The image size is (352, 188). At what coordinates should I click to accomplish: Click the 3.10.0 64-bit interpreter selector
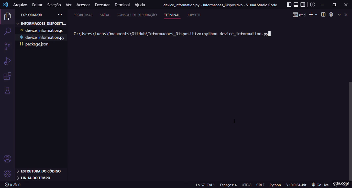pyautogui.click(x=296, y=185)
